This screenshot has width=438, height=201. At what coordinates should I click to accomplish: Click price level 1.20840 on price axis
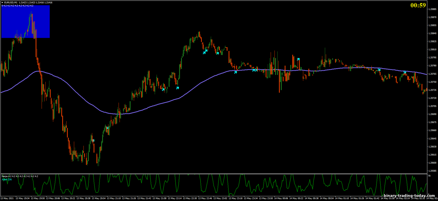(x=432, y=33)
